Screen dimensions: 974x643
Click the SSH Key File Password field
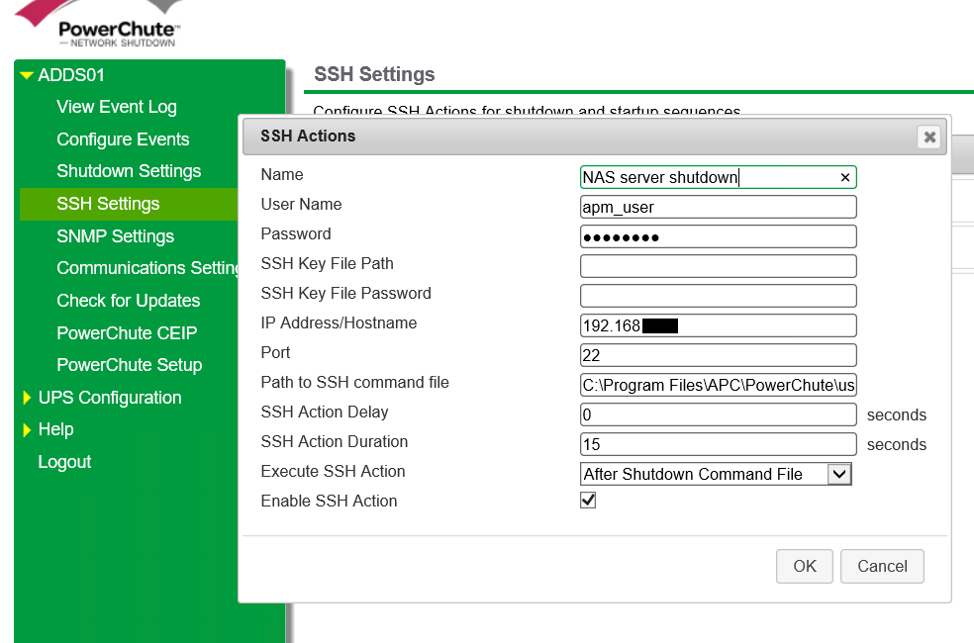tap(718, 296)
